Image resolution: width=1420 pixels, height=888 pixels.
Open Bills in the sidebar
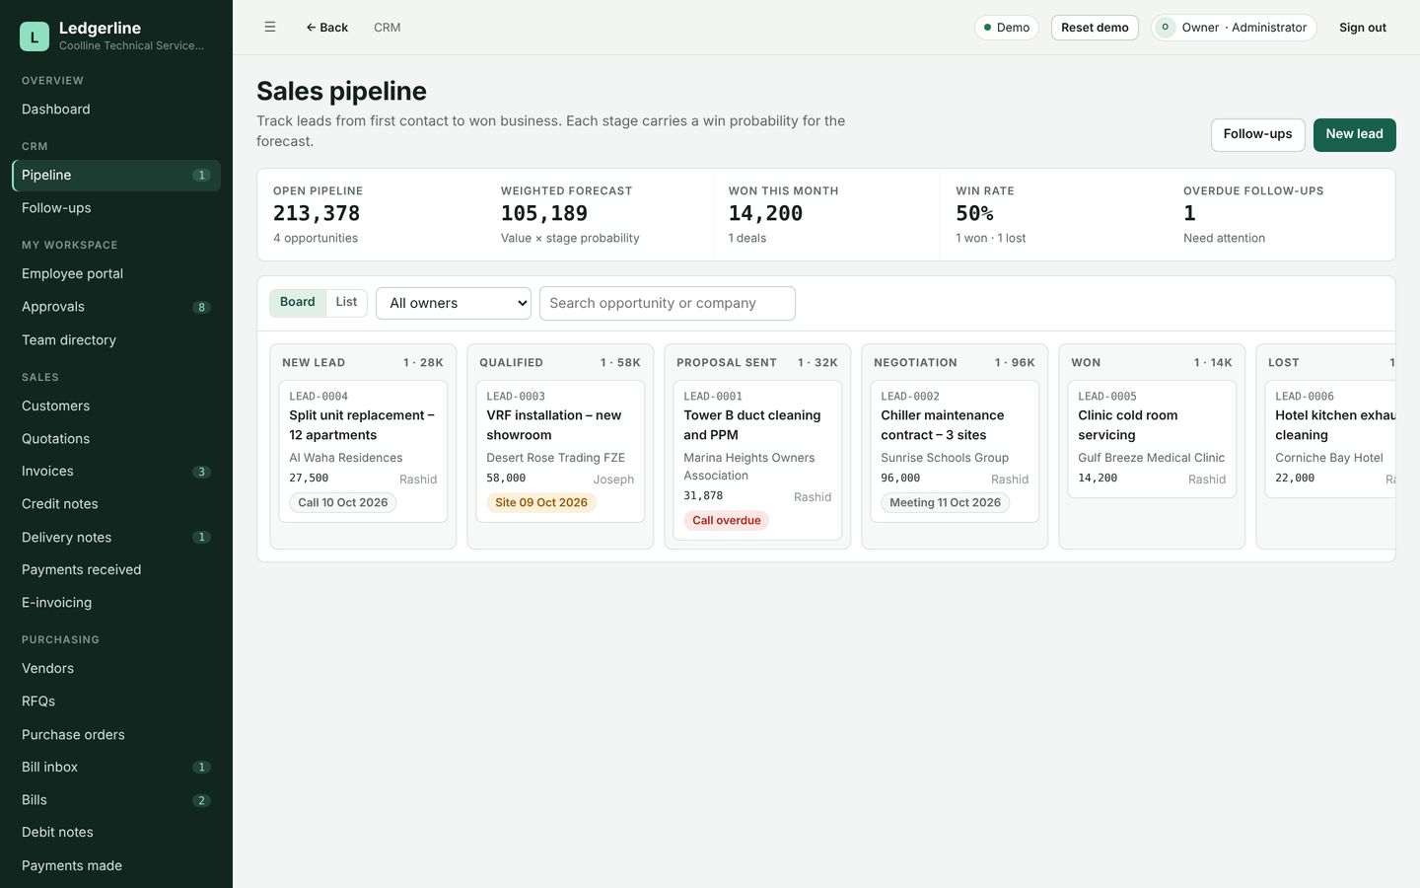(x=116, y=800)
